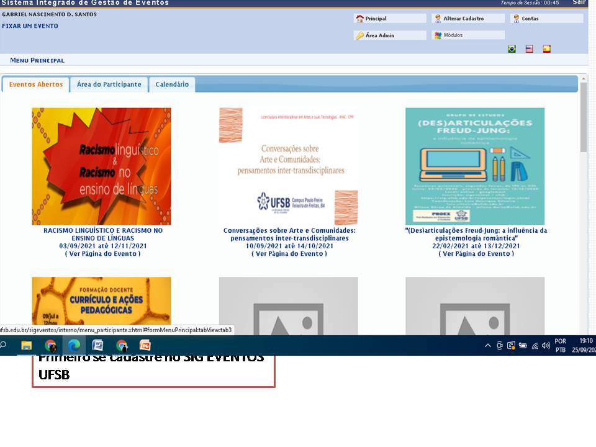Open (Des)articulações Freud-Jung title link
This screenshot has width=596, height=447.
pos(476,234)
